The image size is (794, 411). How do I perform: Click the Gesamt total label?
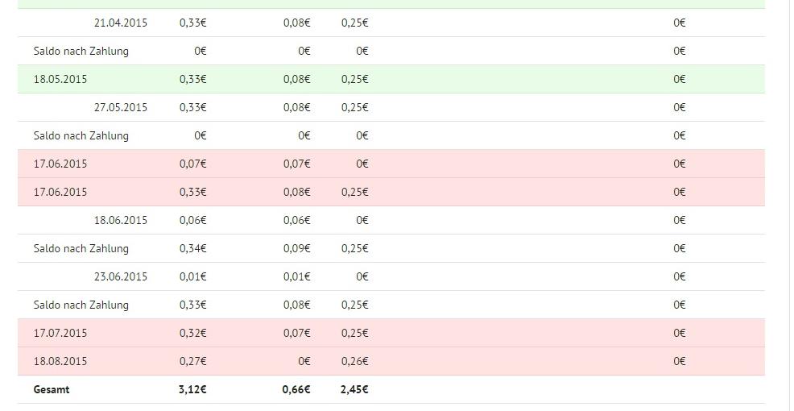(x=52, y=389)
